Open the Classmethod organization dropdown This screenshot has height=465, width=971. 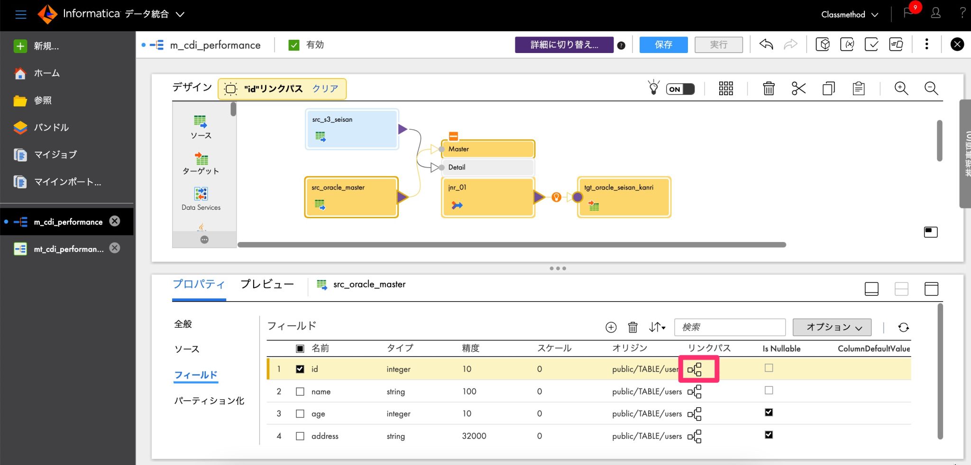848,14
